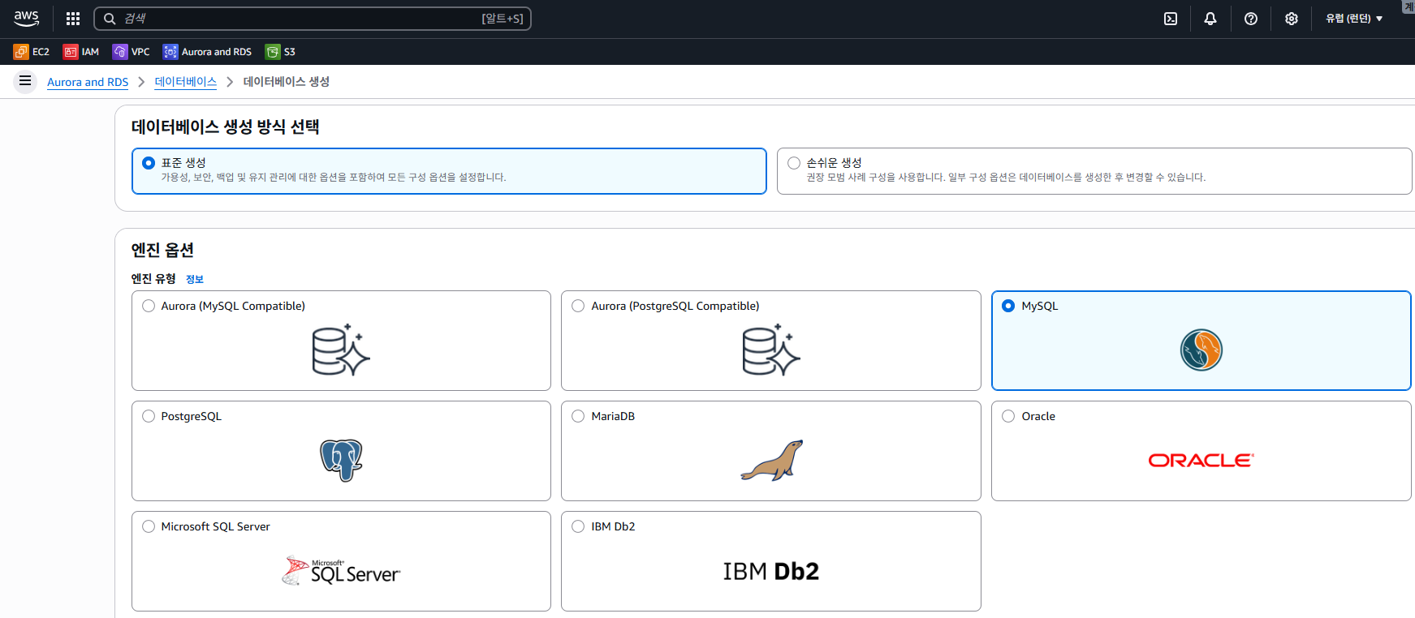Select the 표준 생성 radio option
Screen dimensions: 1415x618
(x=149, y=163)
